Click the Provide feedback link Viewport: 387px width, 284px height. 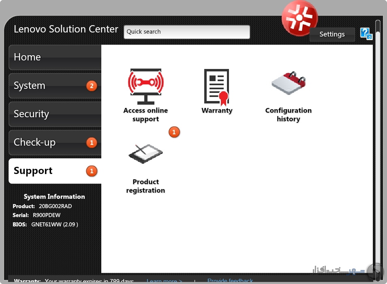coord(230,281)
